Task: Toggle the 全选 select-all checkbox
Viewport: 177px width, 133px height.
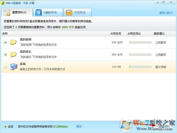Action: click(6, 127)
